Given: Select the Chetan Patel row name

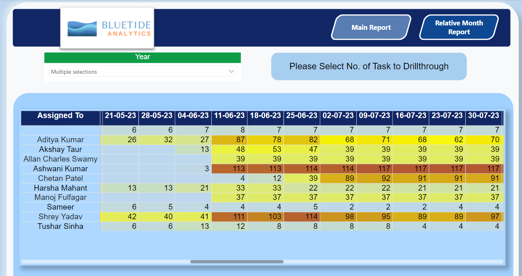Looking at the screenshot, I should click(60, 178).
